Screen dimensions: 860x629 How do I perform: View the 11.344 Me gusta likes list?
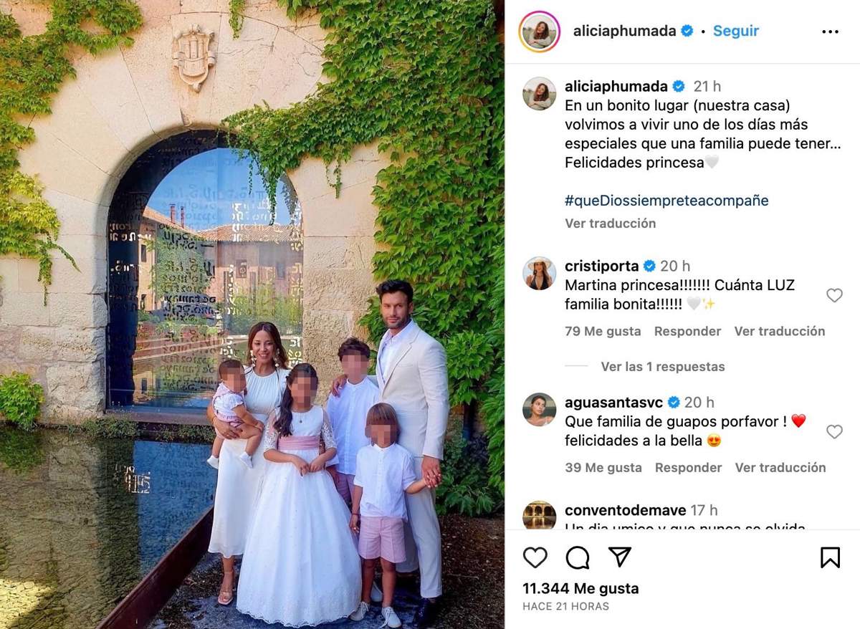click(580, 589)
